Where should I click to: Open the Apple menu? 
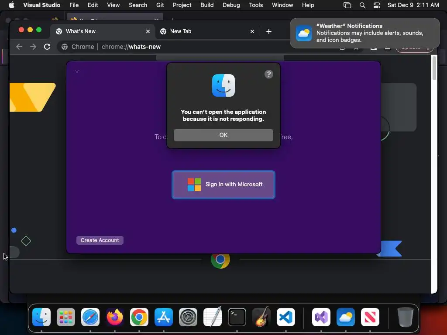coord(11,5)
